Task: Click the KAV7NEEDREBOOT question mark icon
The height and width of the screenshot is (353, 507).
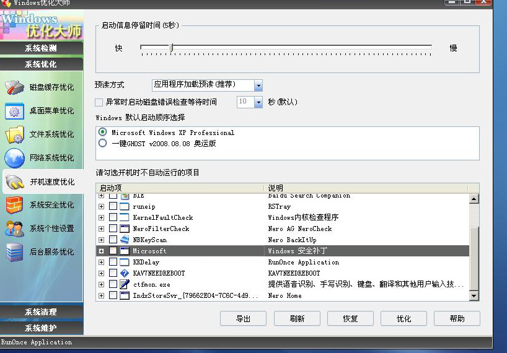Action: pyautogui.click(x=125, y=273)
